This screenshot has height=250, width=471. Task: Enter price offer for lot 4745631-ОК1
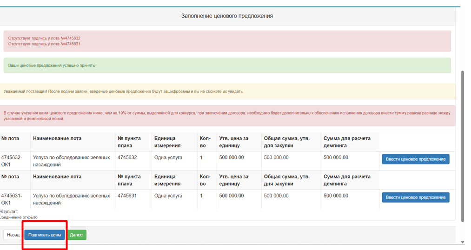[x=415, y=198]
